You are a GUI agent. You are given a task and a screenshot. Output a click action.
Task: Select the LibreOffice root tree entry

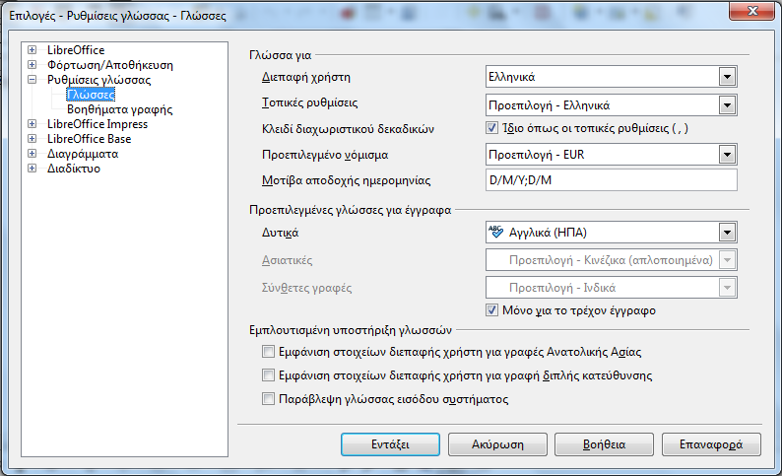click(x=76, y=50)
